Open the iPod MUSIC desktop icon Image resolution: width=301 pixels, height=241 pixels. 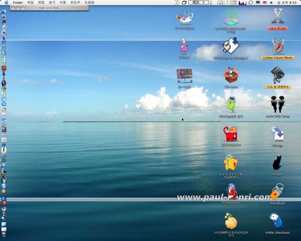277,192
